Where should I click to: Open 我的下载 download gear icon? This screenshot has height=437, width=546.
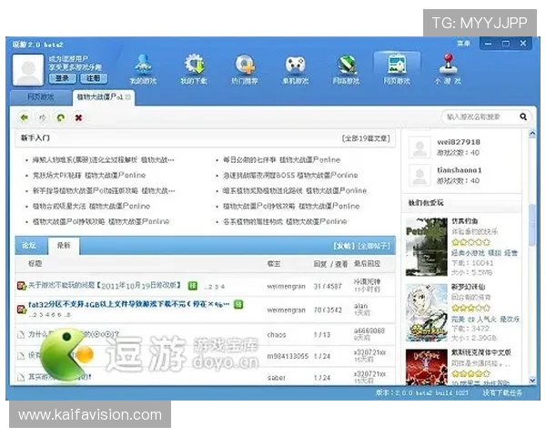194,69
